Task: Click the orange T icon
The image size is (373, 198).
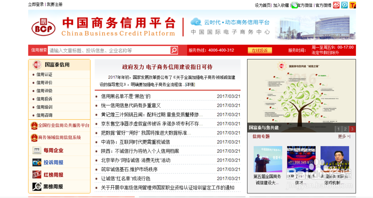Action: pyautogui.click(x=352, y=5)
